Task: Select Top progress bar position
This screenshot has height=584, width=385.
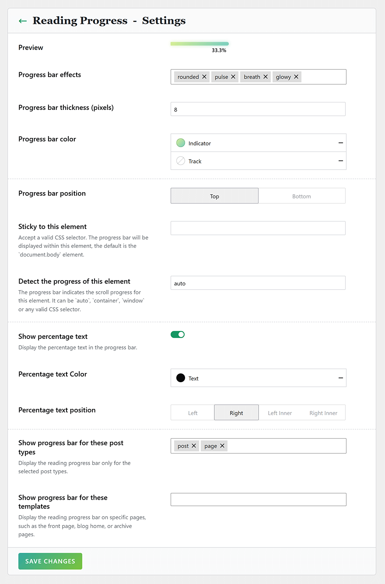Action: tap(214, 196)
